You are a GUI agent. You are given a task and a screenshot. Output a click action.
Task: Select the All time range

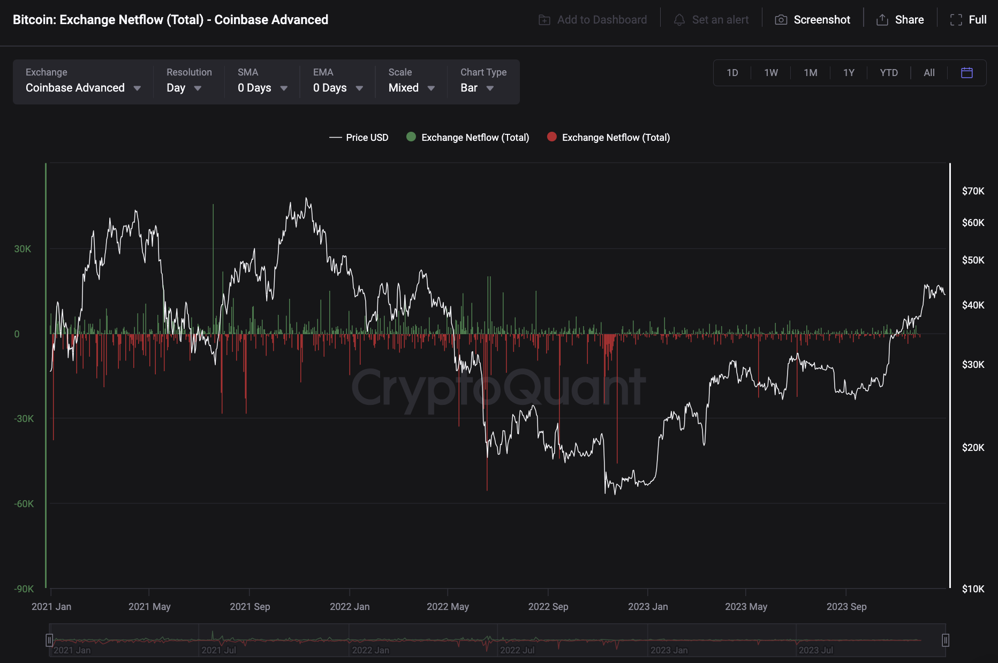[929, 73]
